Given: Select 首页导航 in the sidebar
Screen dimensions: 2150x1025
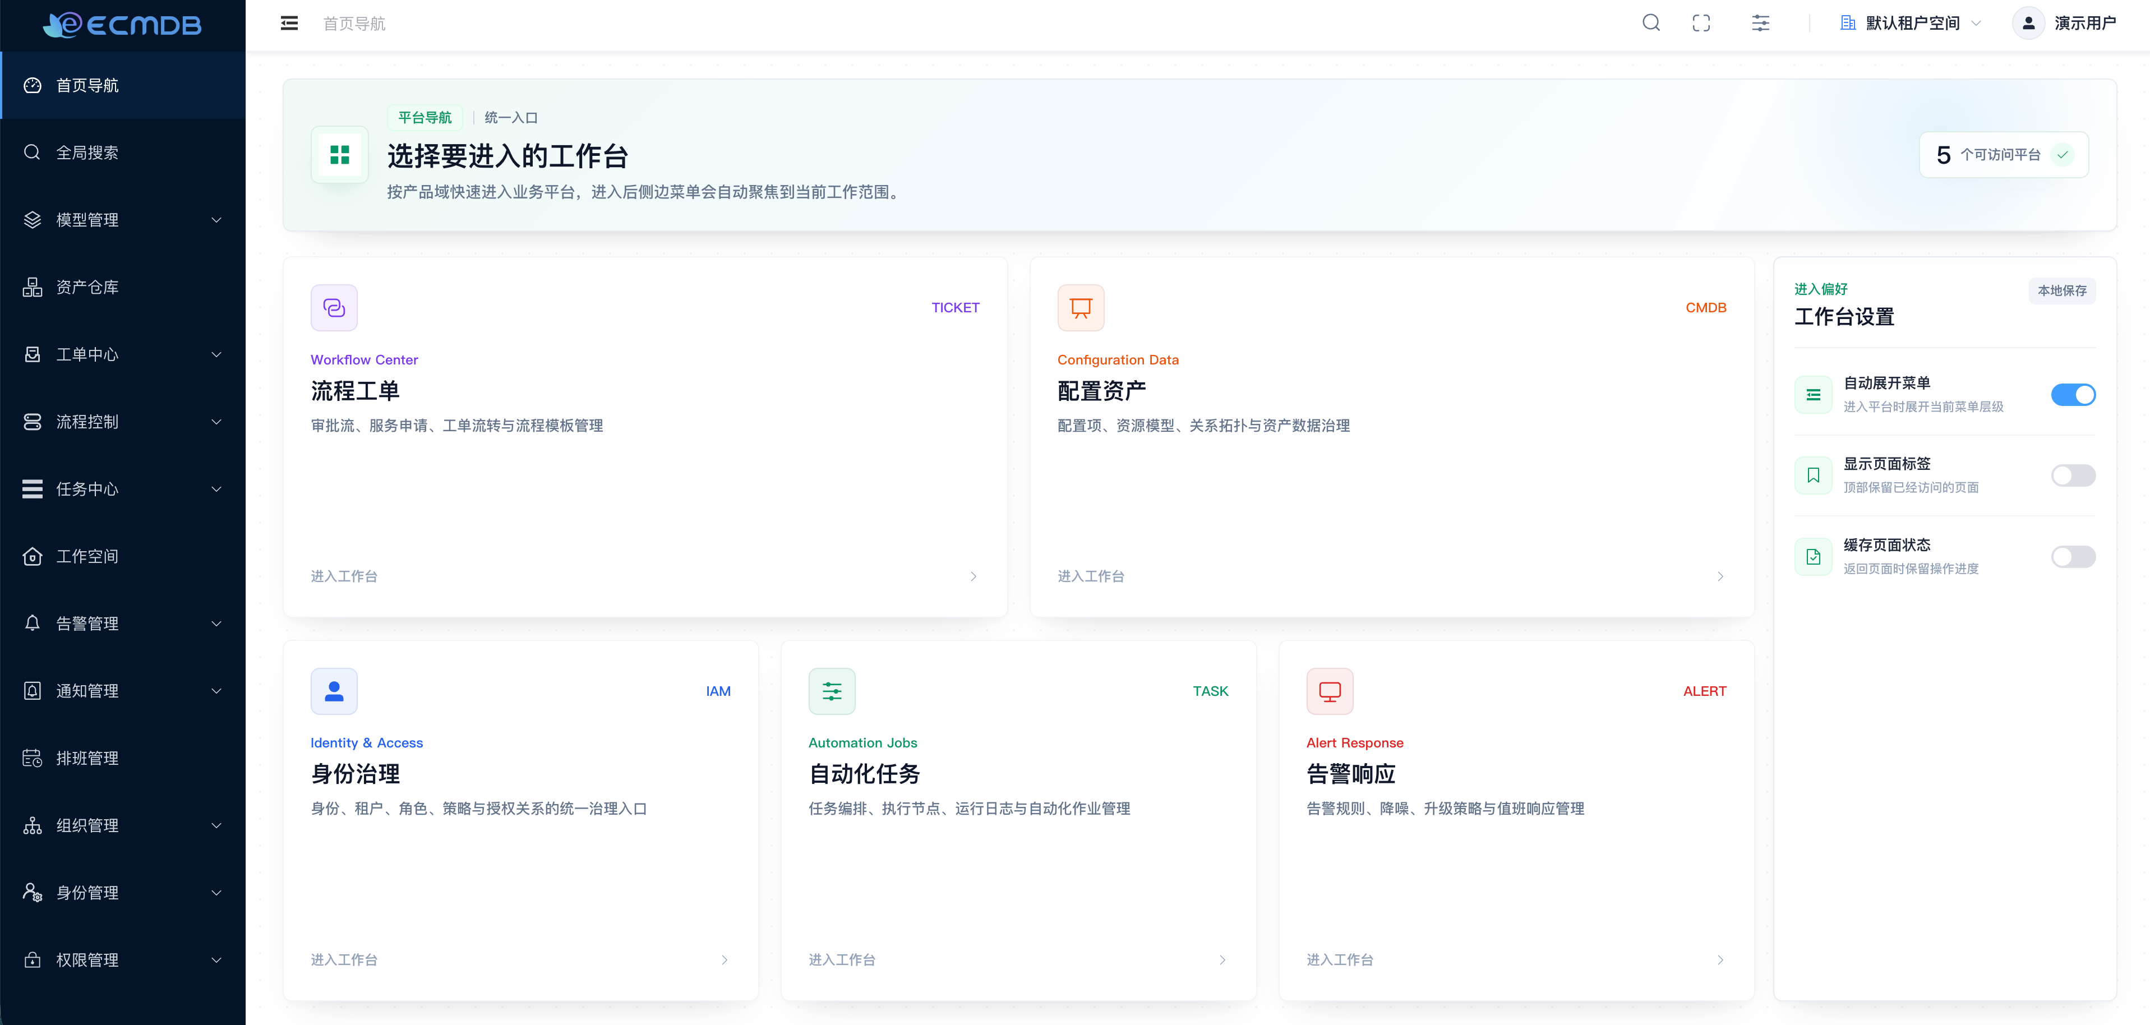Looking at the screenshot, I should coord(123,85).
